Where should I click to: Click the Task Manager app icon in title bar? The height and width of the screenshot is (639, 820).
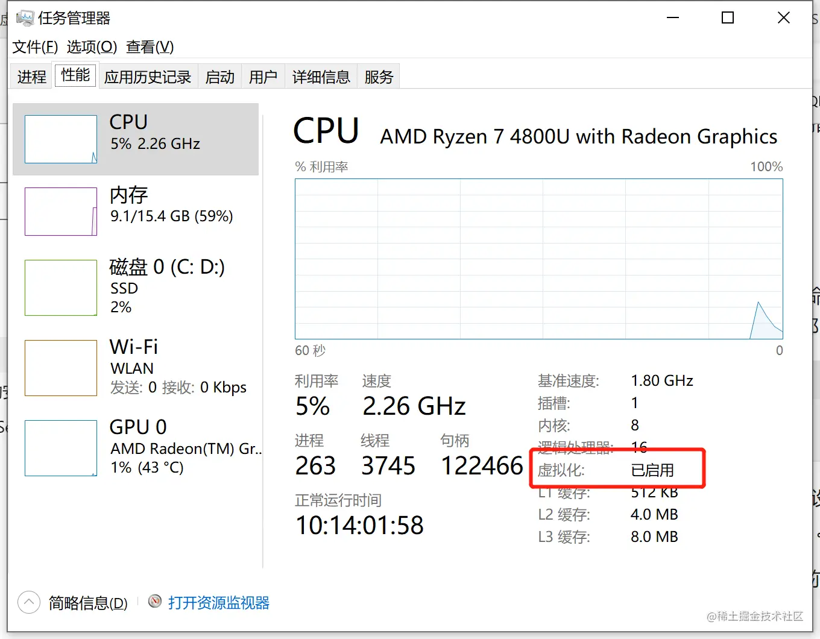click(25, 18)
